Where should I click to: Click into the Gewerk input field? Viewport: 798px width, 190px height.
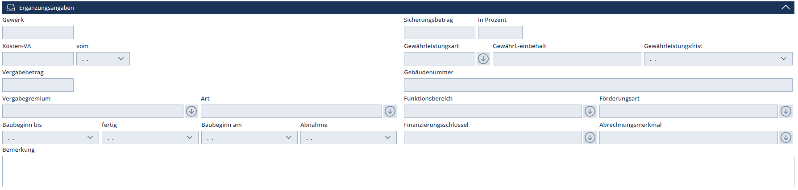38,32
